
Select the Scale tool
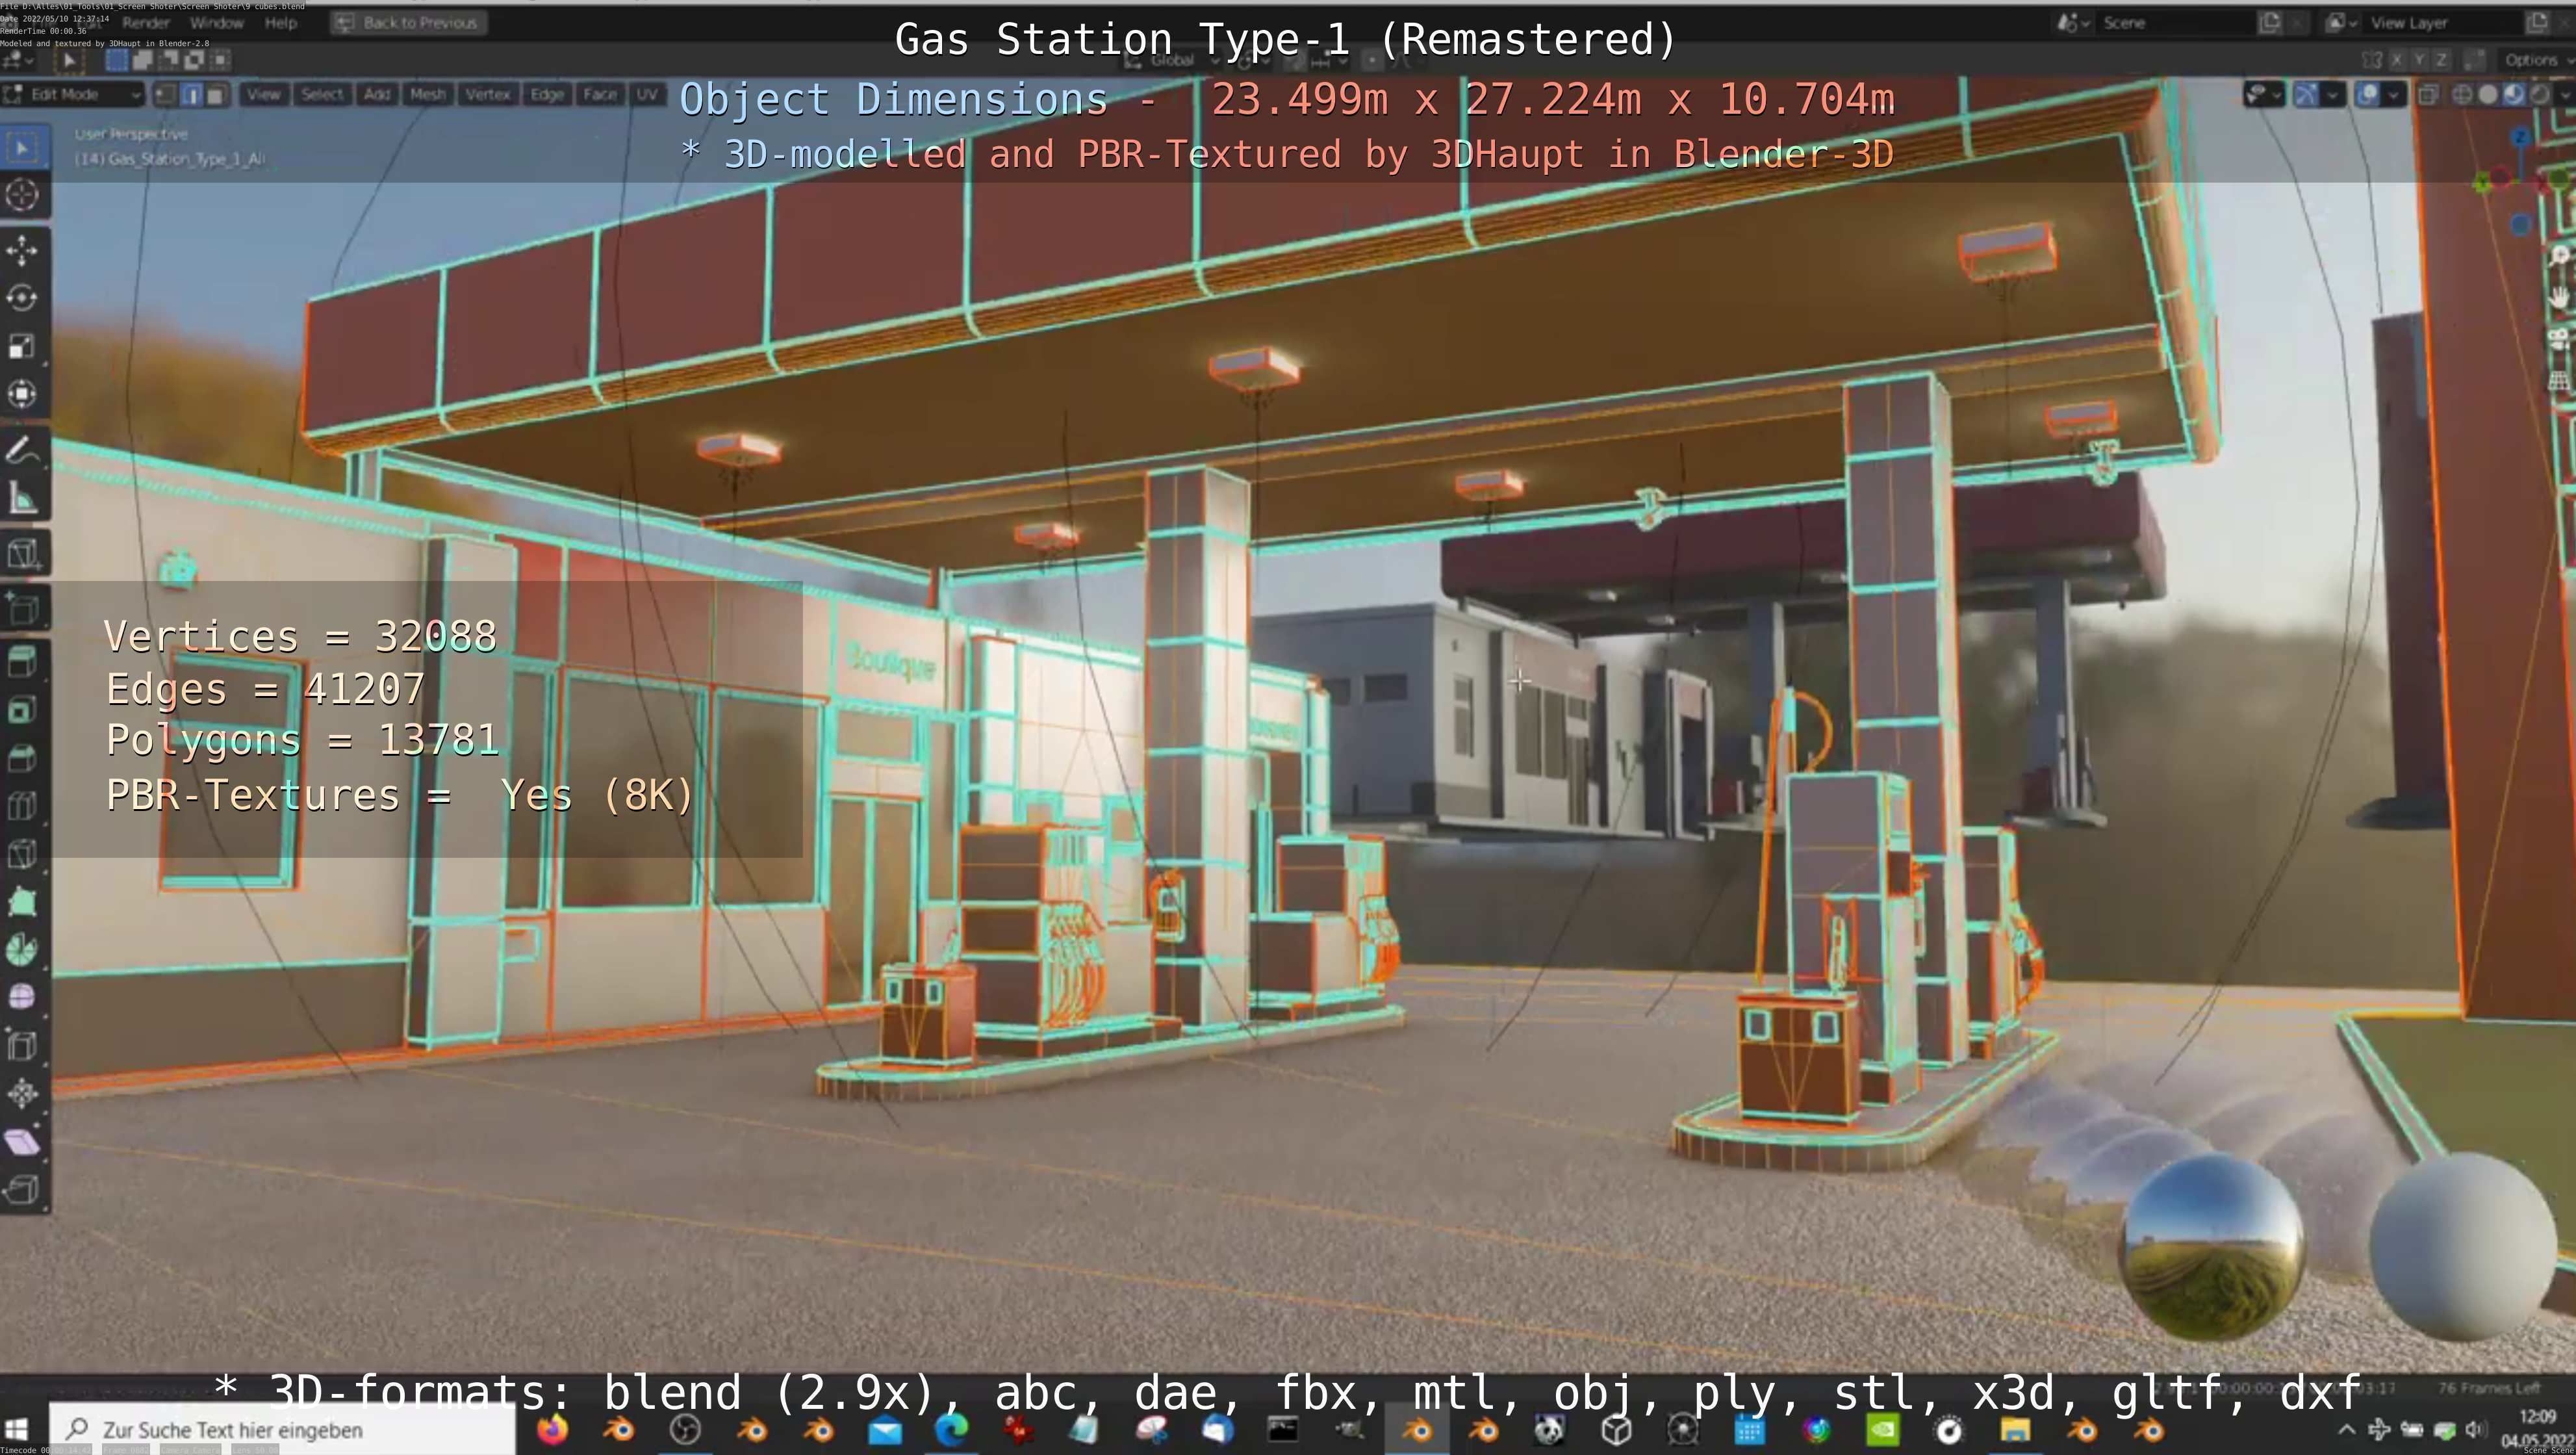(x=22, y=346)
